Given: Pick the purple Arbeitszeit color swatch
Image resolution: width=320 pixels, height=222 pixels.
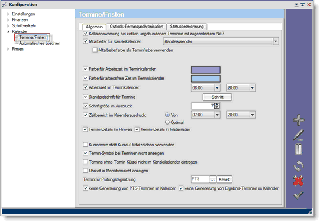Looking at the screenshot, I should 205,70.
